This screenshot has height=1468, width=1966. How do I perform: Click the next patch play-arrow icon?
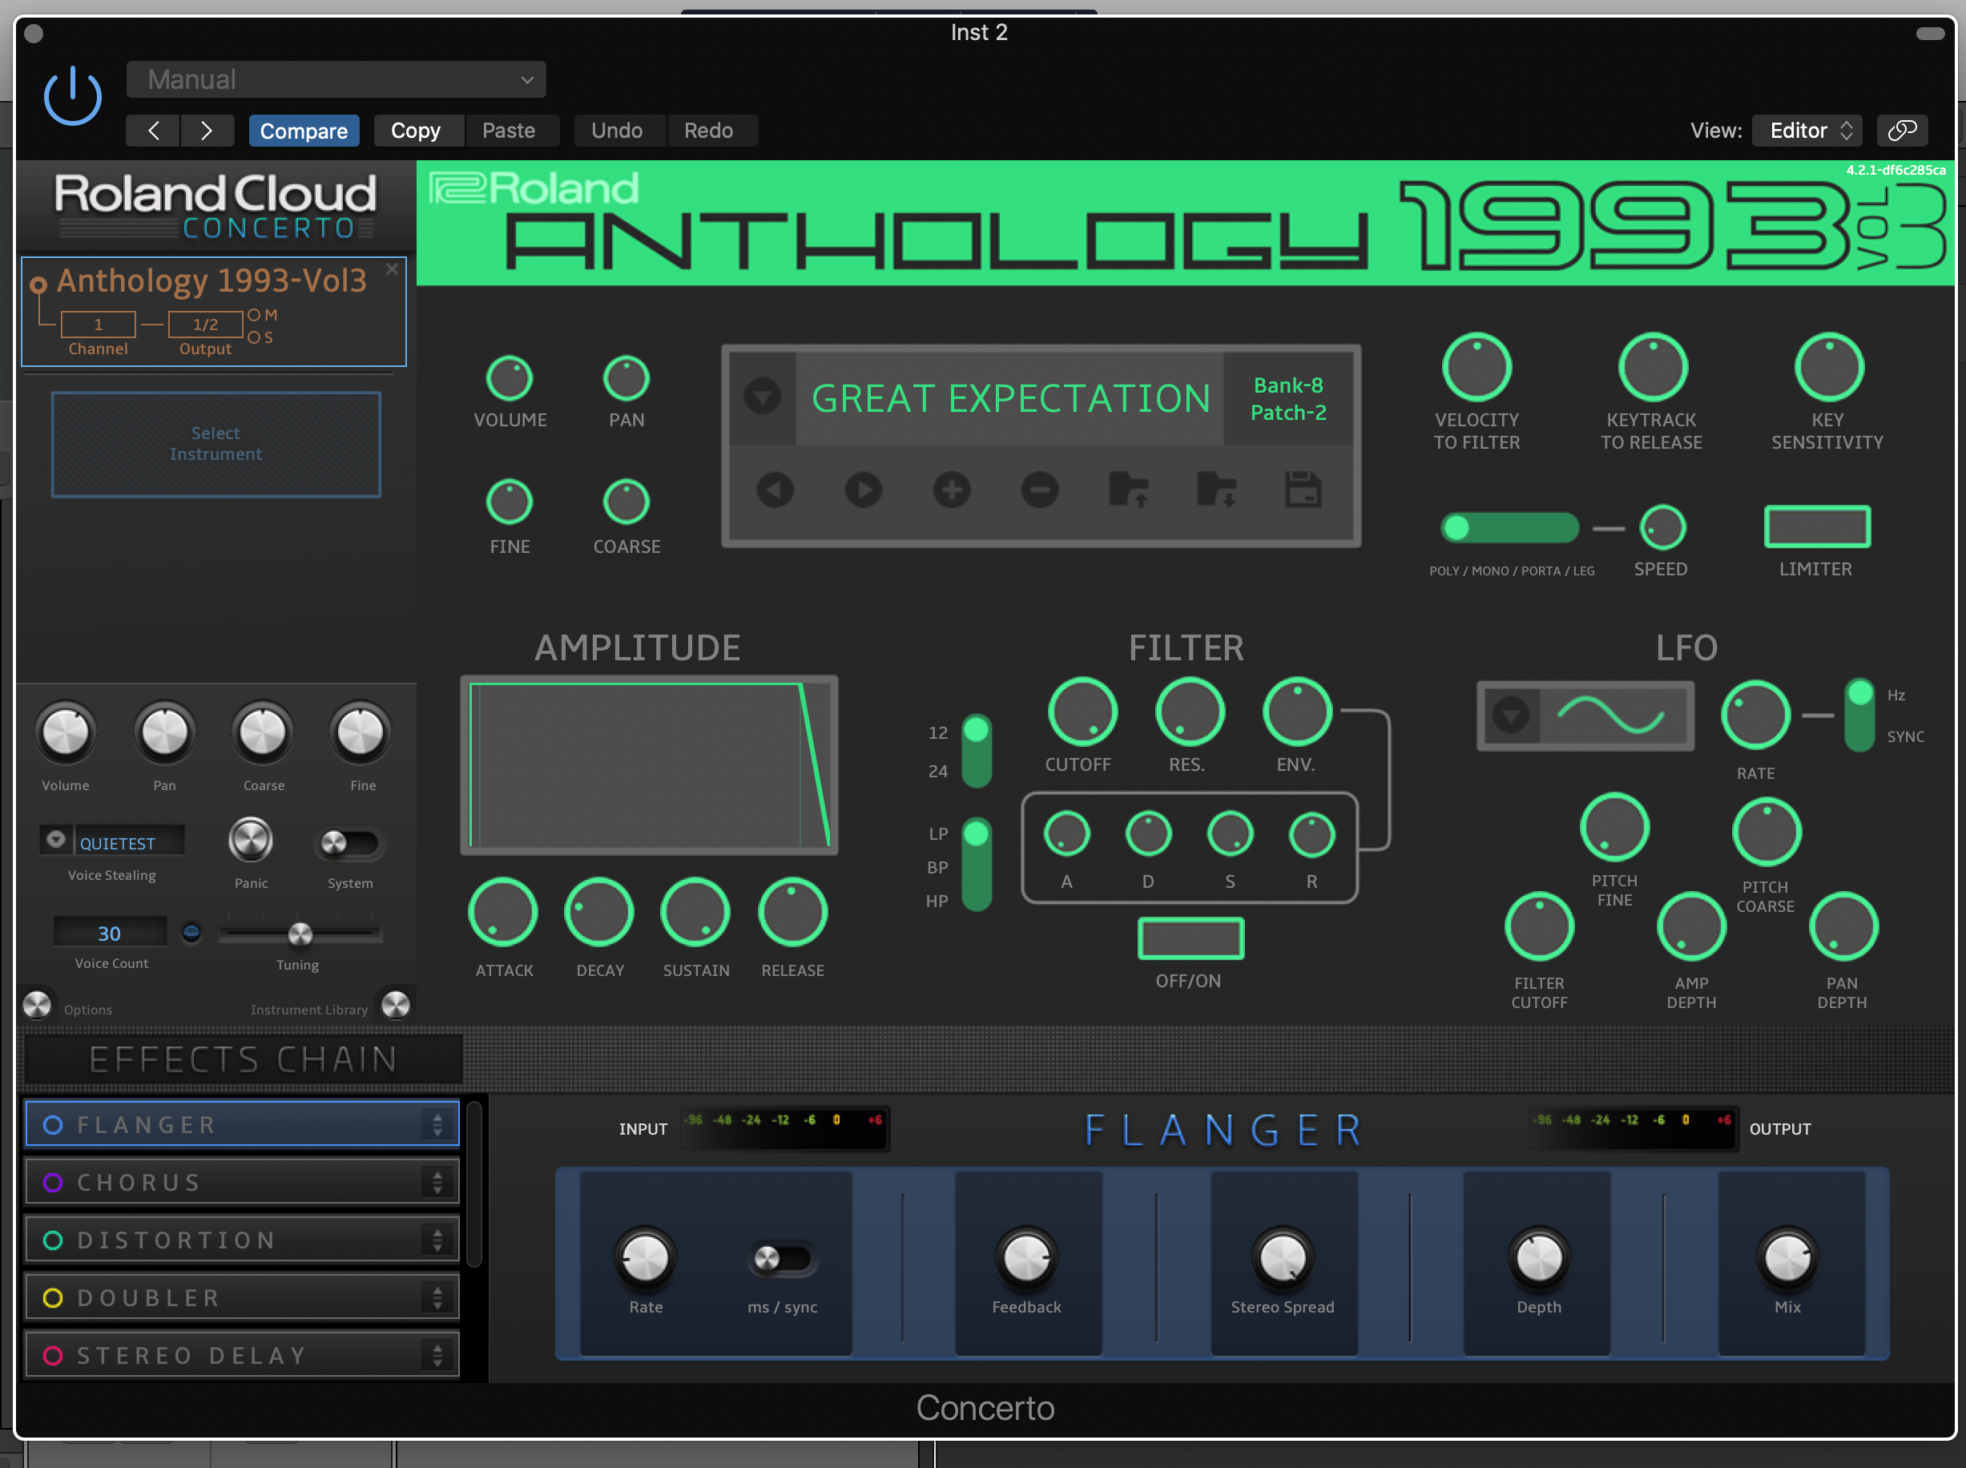pyautogui.click(x=863, y=490)
